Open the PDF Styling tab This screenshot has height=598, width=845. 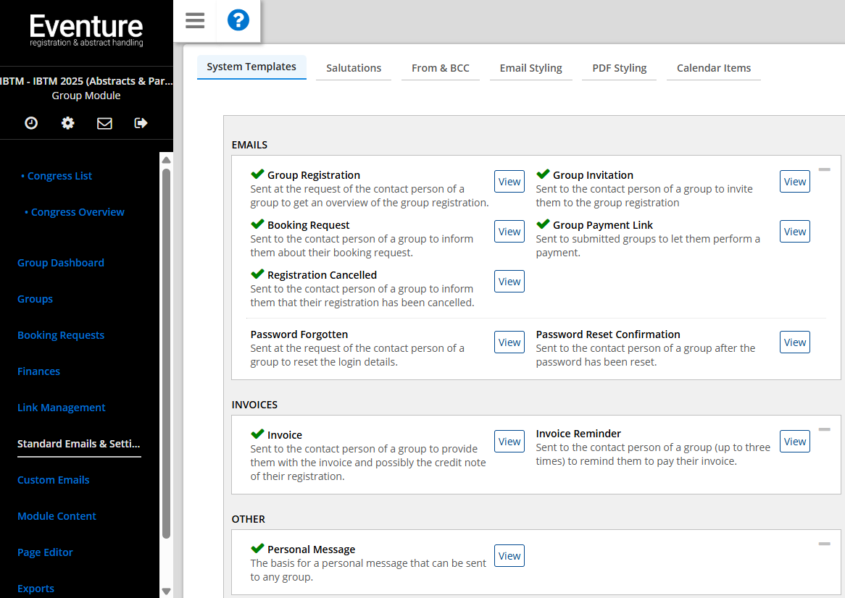pos(619,68)
